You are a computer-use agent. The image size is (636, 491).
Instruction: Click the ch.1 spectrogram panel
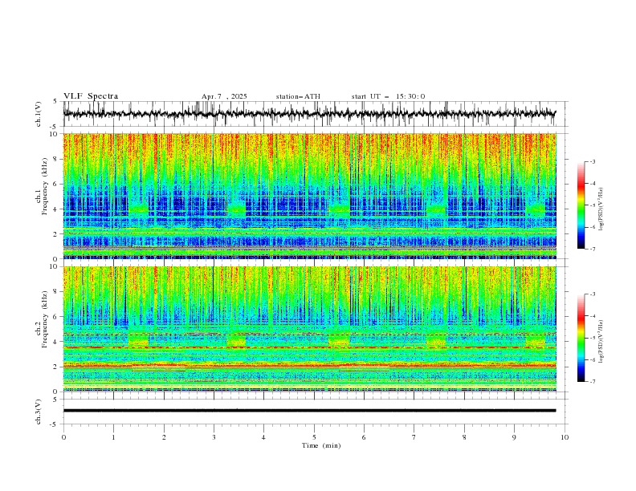[310, 196]
